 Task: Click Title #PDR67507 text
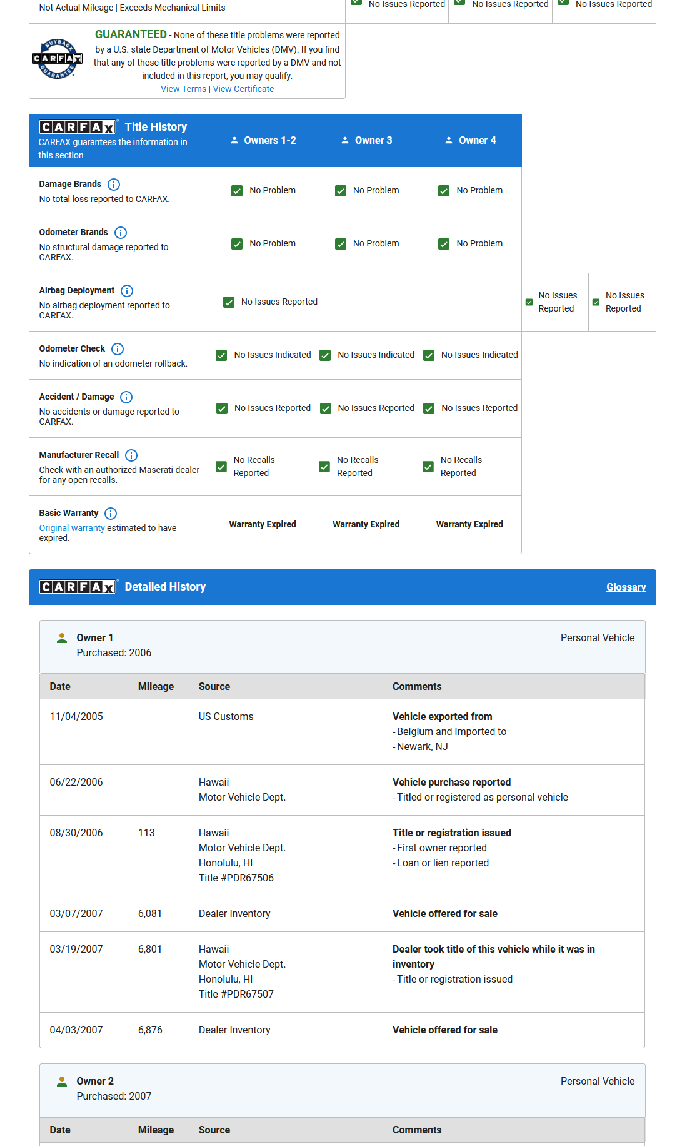point(236,994)
